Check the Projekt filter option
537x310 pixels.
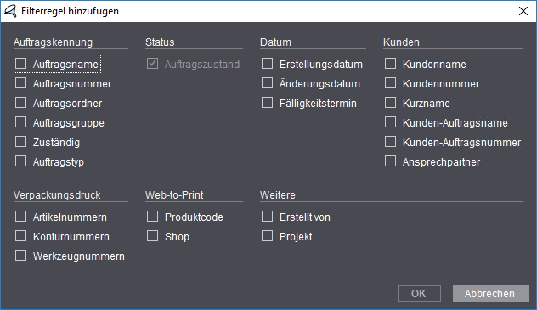pyautogui.click(x=267, y=236)
